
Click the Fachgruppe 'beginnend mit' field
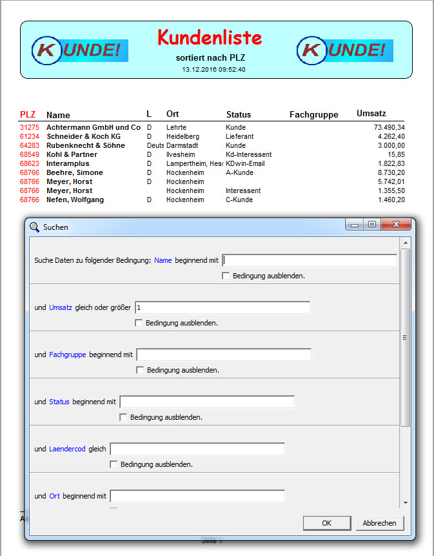pos(224,355)
